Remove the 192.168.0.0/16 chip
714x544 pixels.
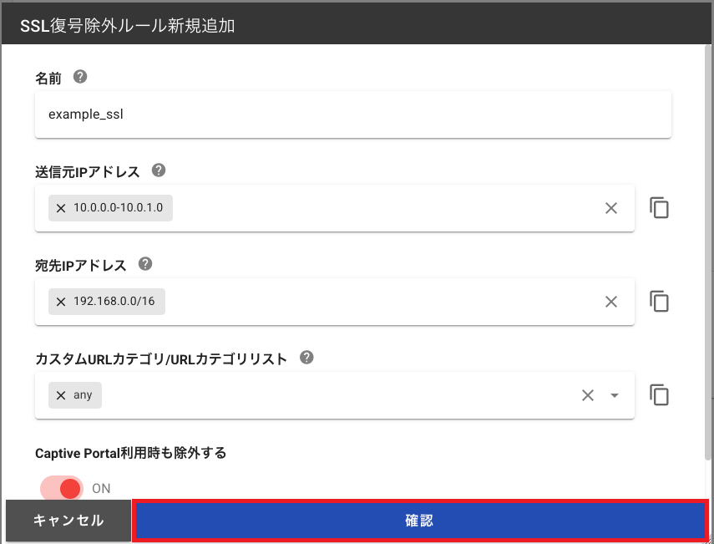(x=61, y=302)
